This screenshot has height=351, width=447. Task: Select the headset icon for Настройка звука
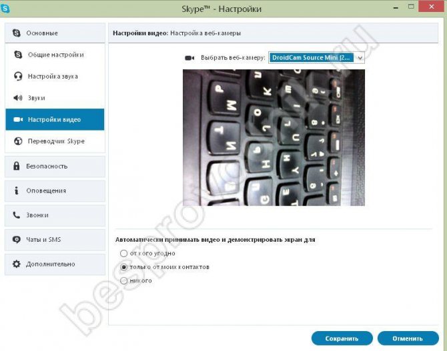18,77
